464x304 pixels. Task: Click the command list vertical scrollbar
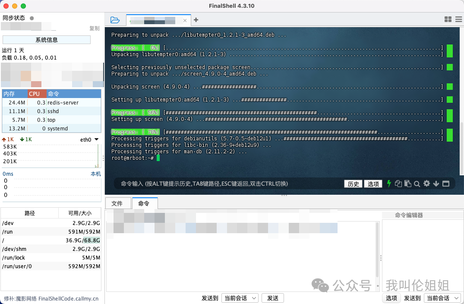377,250
